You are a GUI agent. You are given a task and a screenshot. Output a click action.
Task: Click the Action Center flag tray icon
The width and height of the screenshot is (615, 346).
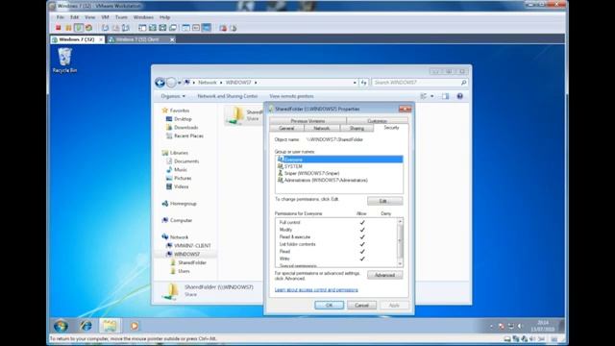pyautogui.click(x=502, y=326)
